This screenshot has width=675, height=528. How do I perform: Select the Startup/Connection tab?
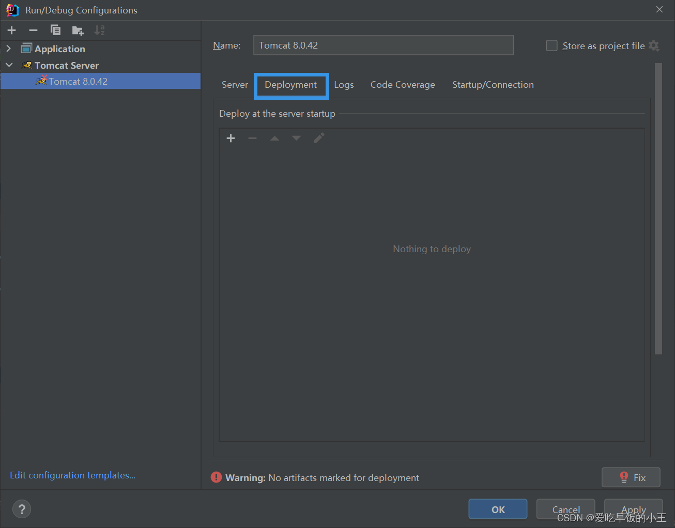493,85
